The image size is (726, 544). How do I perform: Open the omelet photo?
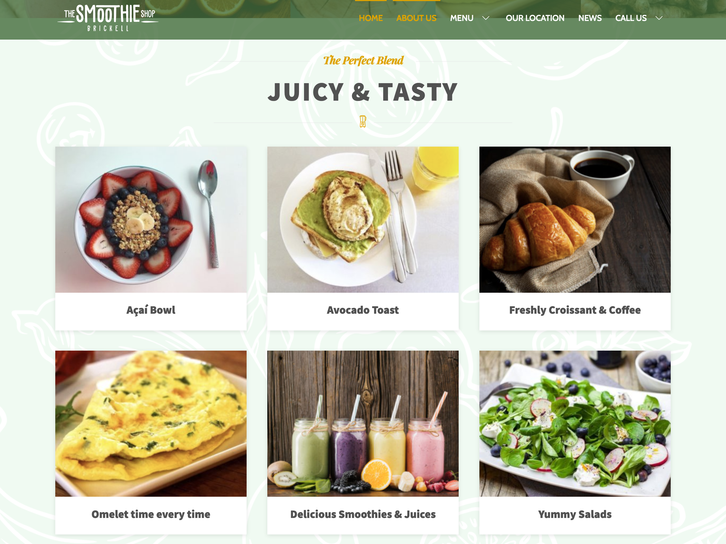tap(151, 424)
